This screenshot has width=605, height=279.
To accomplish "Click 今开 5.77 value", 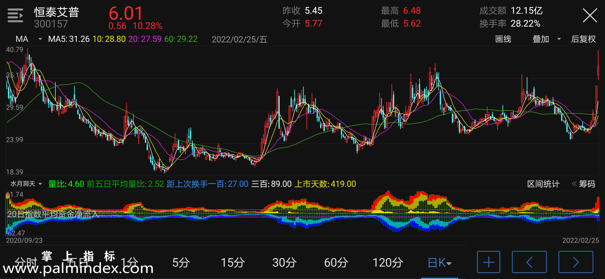I will [x=302, y=24].
